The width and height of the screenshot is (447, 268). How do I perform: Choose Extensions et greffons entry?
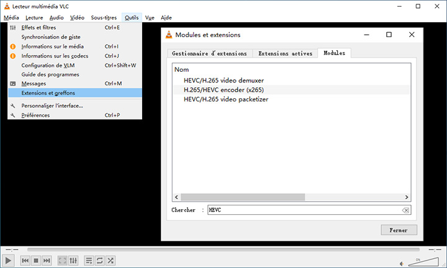(x=75, y=93)
